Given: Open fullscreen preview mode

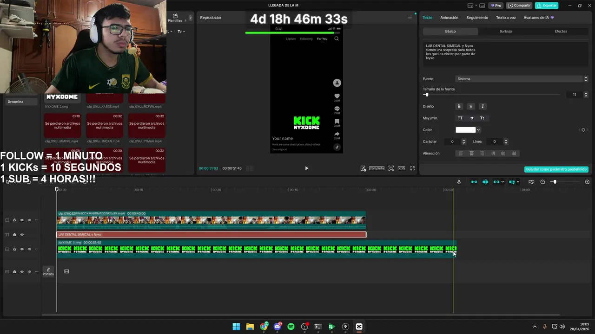Looking at the screenshot, I should pyautogui.click(x=412, y=168).
